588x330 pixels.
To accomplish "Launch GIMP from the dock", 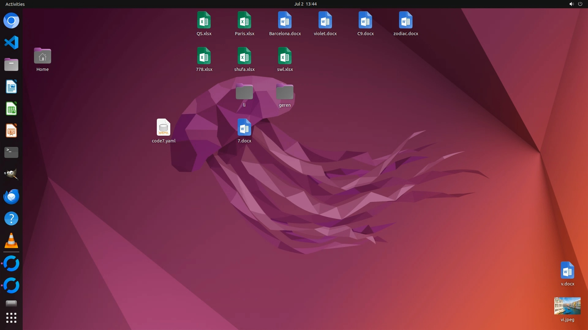I will 11,174.
